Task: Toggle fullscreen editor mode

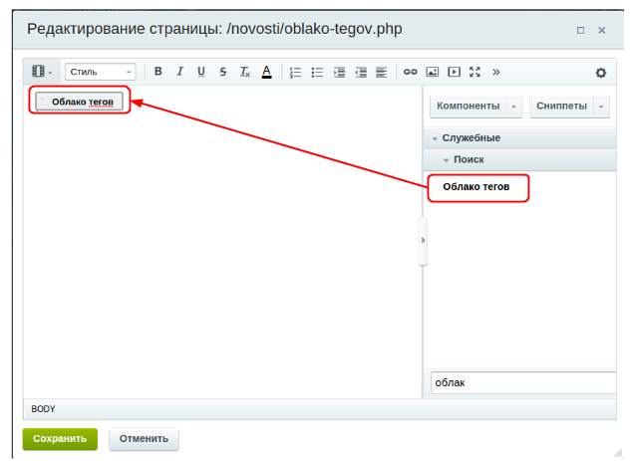Action: (x=474, y=72)
